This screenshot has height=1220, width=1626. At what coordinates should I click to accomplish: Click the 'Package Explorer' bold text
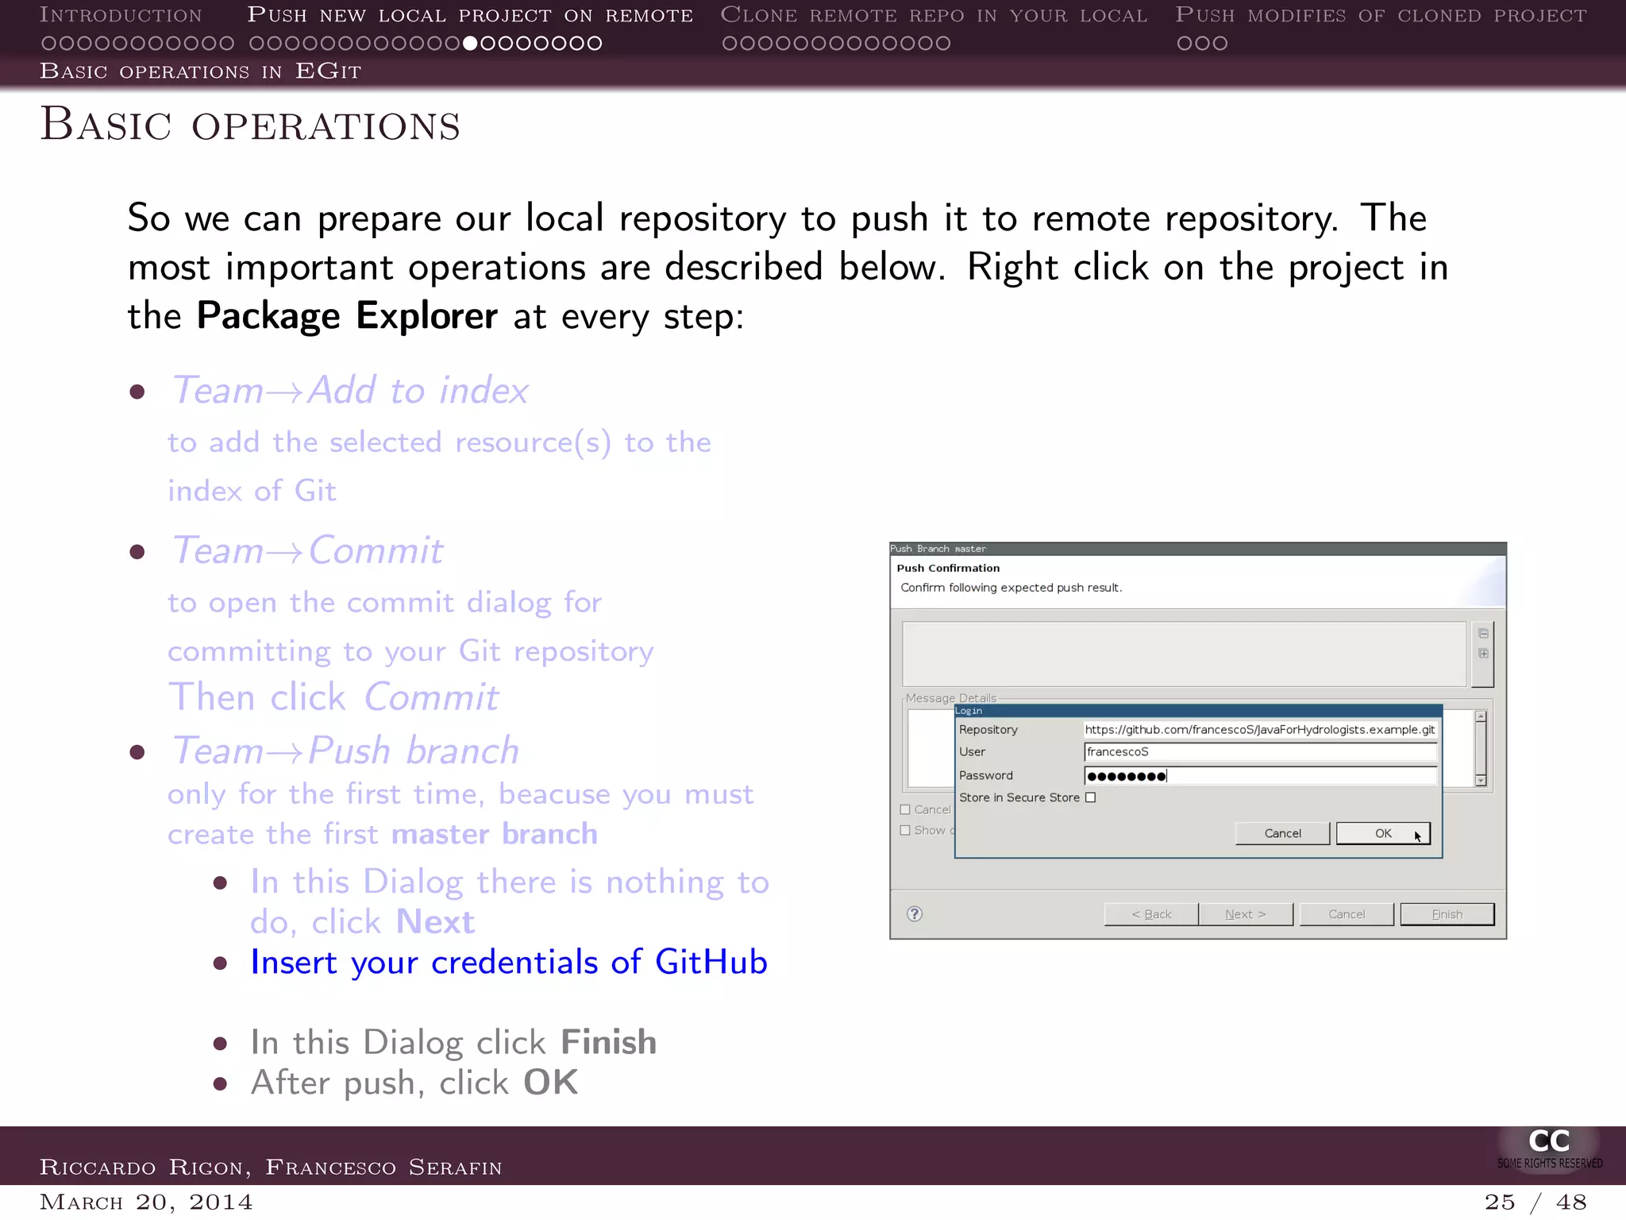tap(347, 316)
